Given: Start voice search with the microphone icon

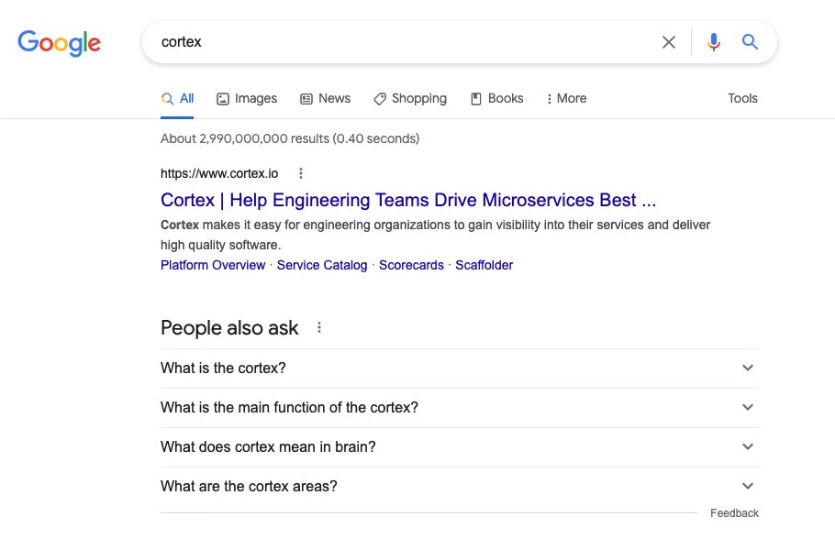Looking at the screenshot, I should (714, 41).
